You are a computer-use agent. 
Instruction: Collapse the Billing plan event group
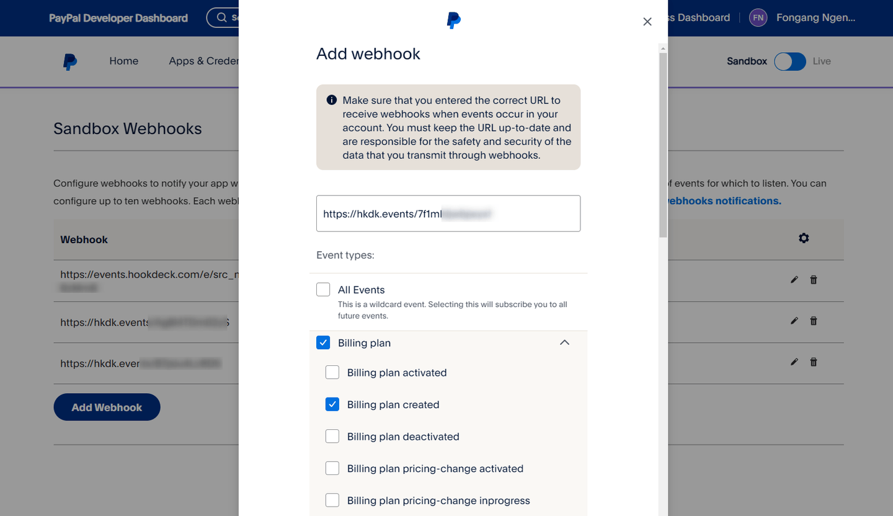pos(564,342)
